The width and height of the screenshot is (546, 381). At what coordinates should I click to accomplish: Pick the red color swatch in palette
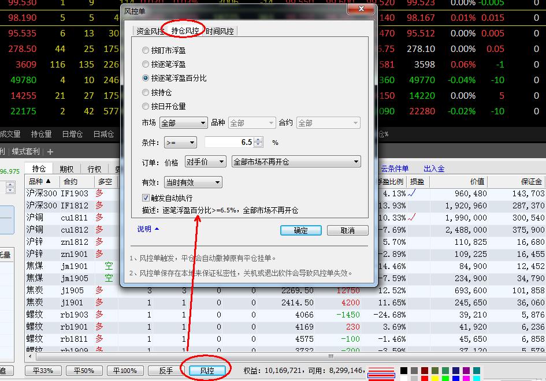[425, 378]
